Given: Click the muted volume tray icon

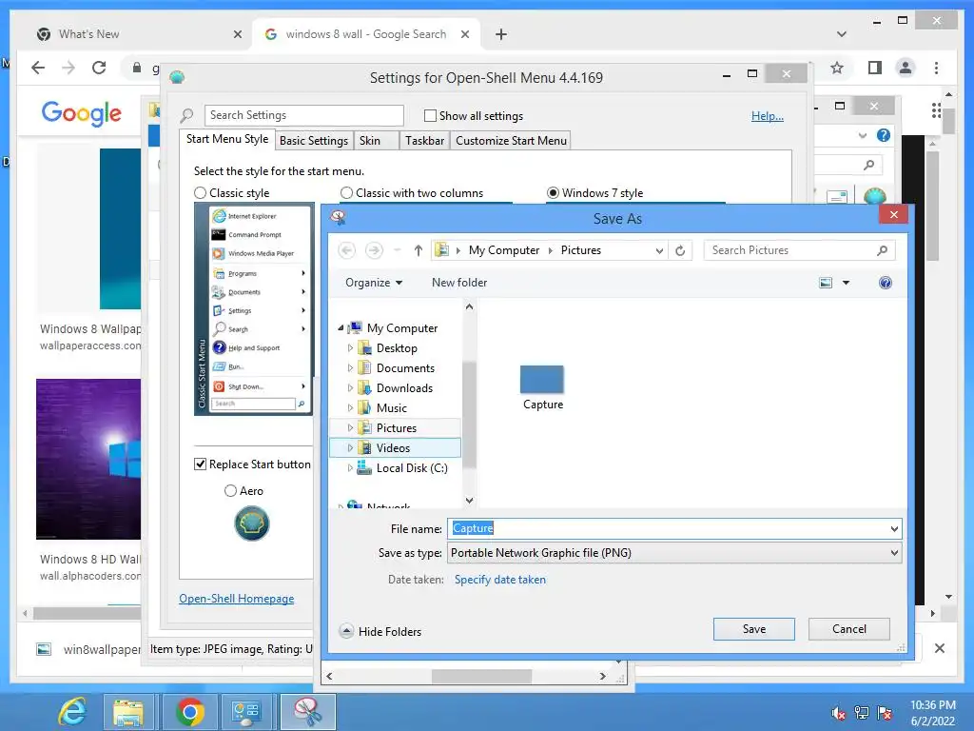Looking at the screenshot, I should tap(838, 712).
